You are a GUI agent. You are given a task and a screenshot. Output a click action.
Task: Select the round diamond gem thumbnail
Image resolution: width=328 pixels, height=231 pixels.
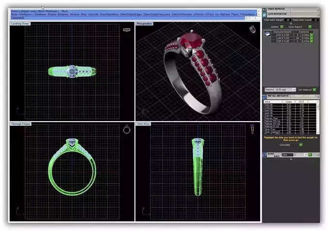coord(267,34)
